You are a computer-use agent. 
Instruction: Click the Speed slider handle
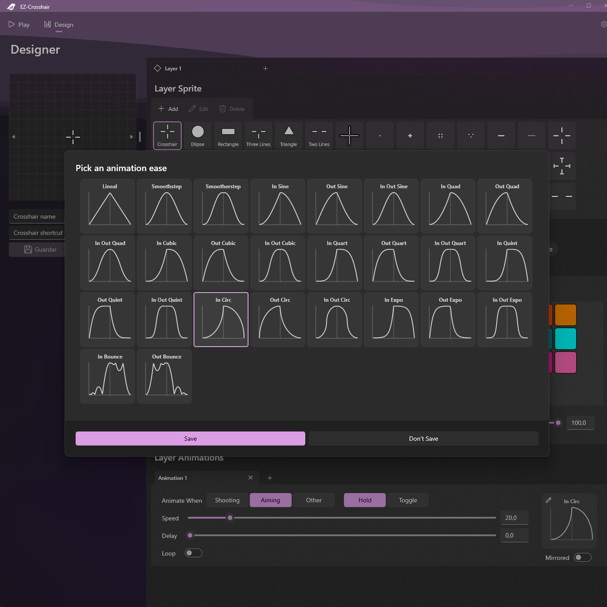point(230,518)
